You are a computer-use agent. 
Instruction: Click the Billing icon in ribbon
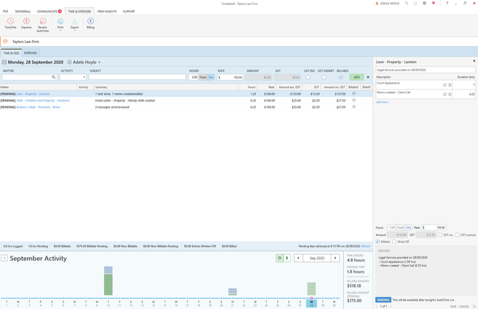90,21
